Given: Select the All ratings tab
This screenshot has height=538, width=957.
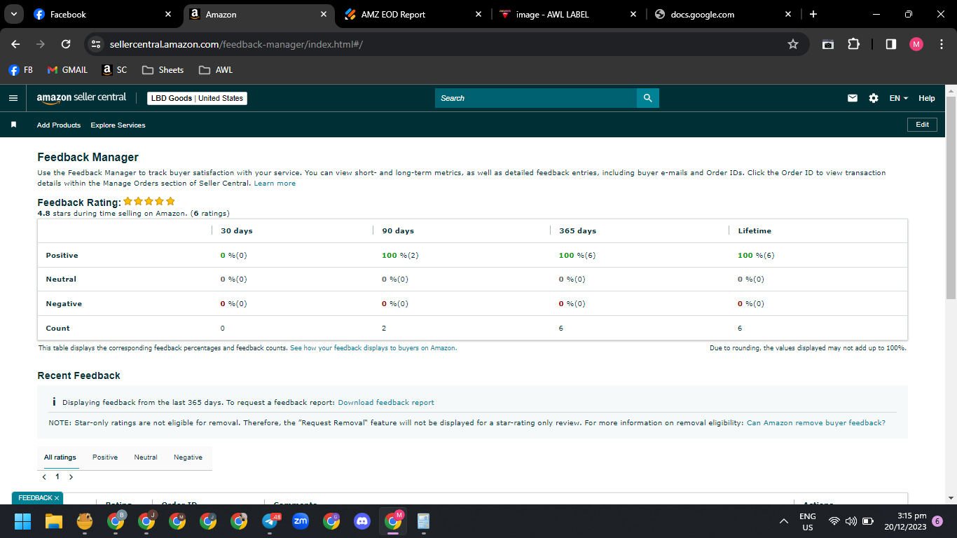Looking at the screenshot, I should (x=60, y=457).
